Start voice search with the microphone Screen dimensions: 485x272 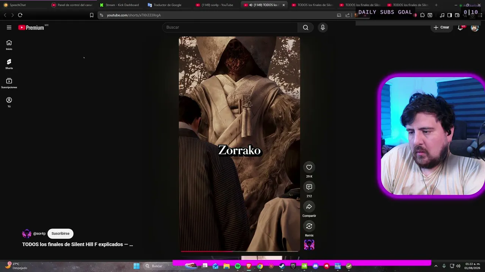[x=323, y=27]
